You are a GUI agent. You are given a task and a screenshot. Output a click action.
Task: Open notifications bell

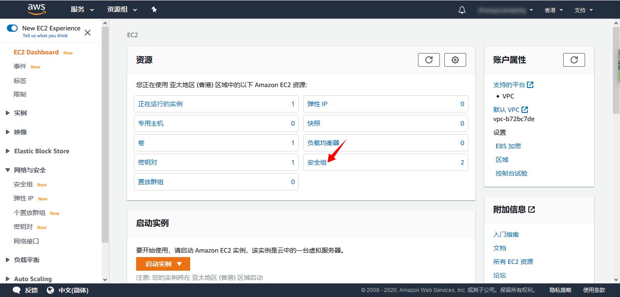tap(462, 10)
